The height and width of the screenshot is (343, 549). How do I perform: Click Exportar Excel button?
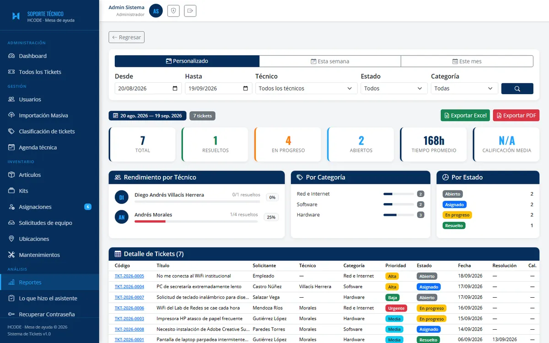(x=465, y=116)
